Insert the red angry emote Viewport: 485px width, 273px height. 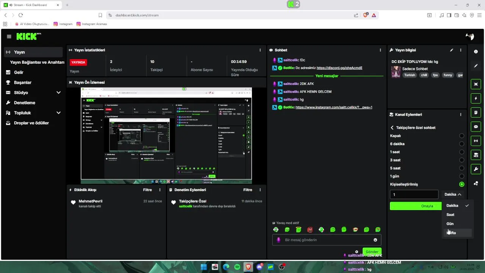[310, 229]
